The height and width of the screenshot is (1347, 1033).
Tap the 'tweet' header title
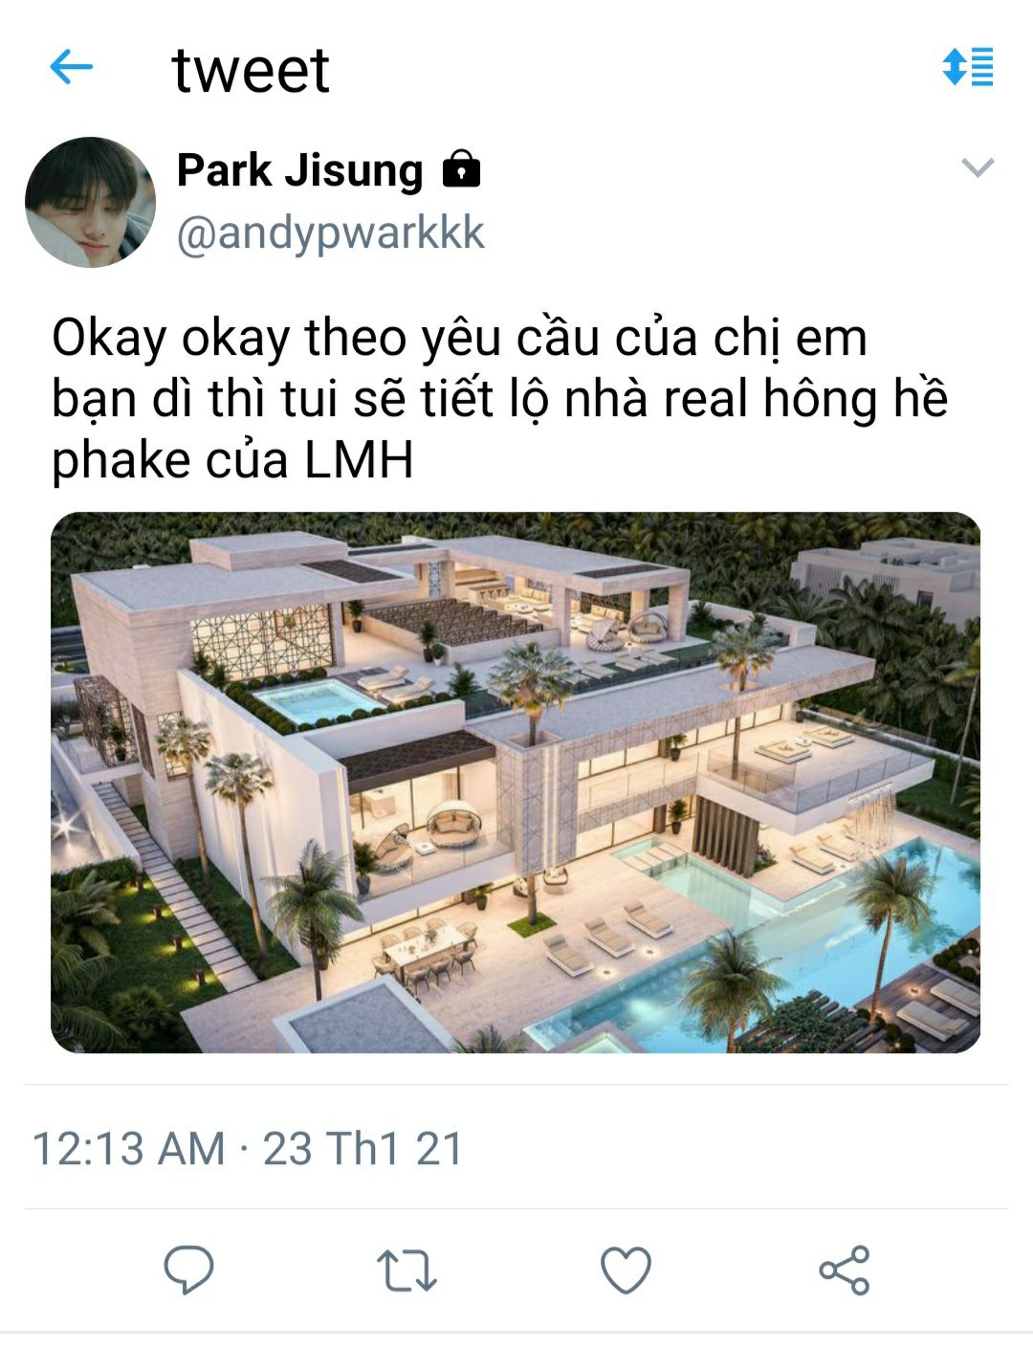tap(251, 69)
